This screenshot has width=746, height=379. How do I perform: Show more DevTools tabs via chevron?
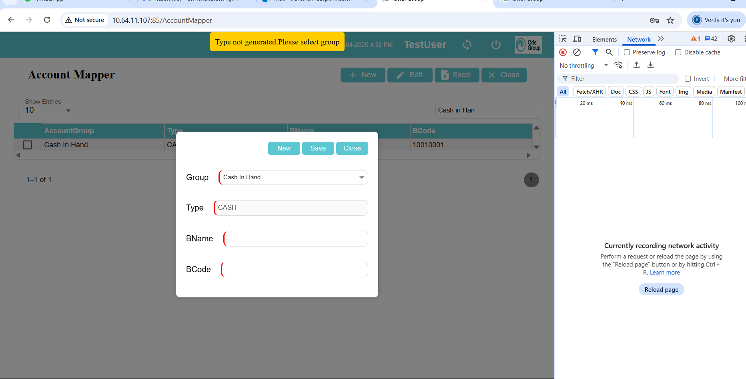661,39
